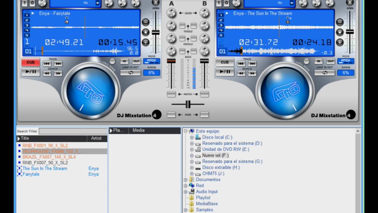Jump to previous track on right deck
378x213 pixels.
[x=241, y=64]
